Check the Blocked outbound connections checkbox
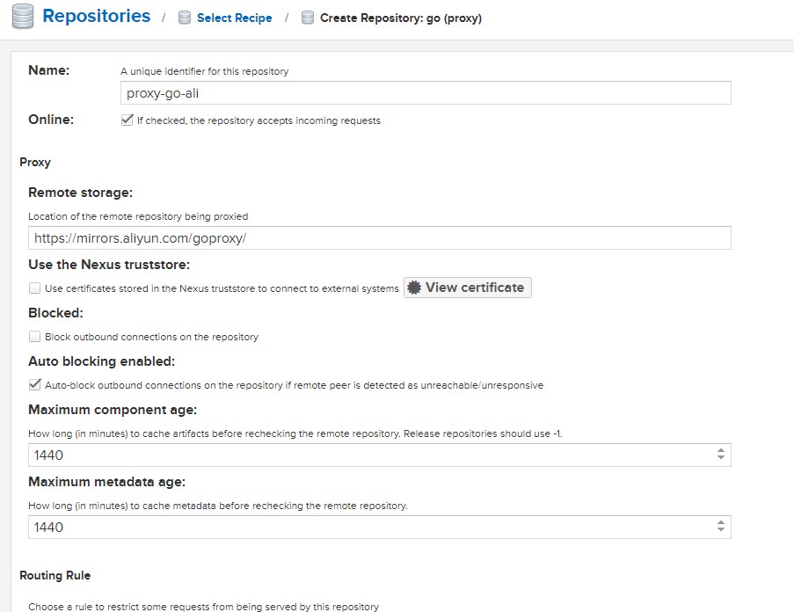This screenshot has height=612, width=794. tap(34, 336)
